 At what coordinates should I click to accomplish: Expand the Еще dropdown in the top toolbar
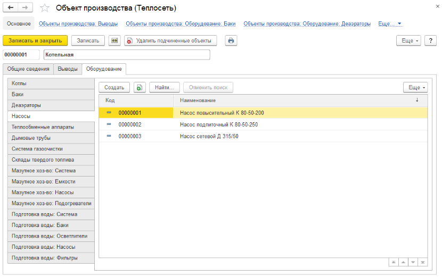pos(408,40)
